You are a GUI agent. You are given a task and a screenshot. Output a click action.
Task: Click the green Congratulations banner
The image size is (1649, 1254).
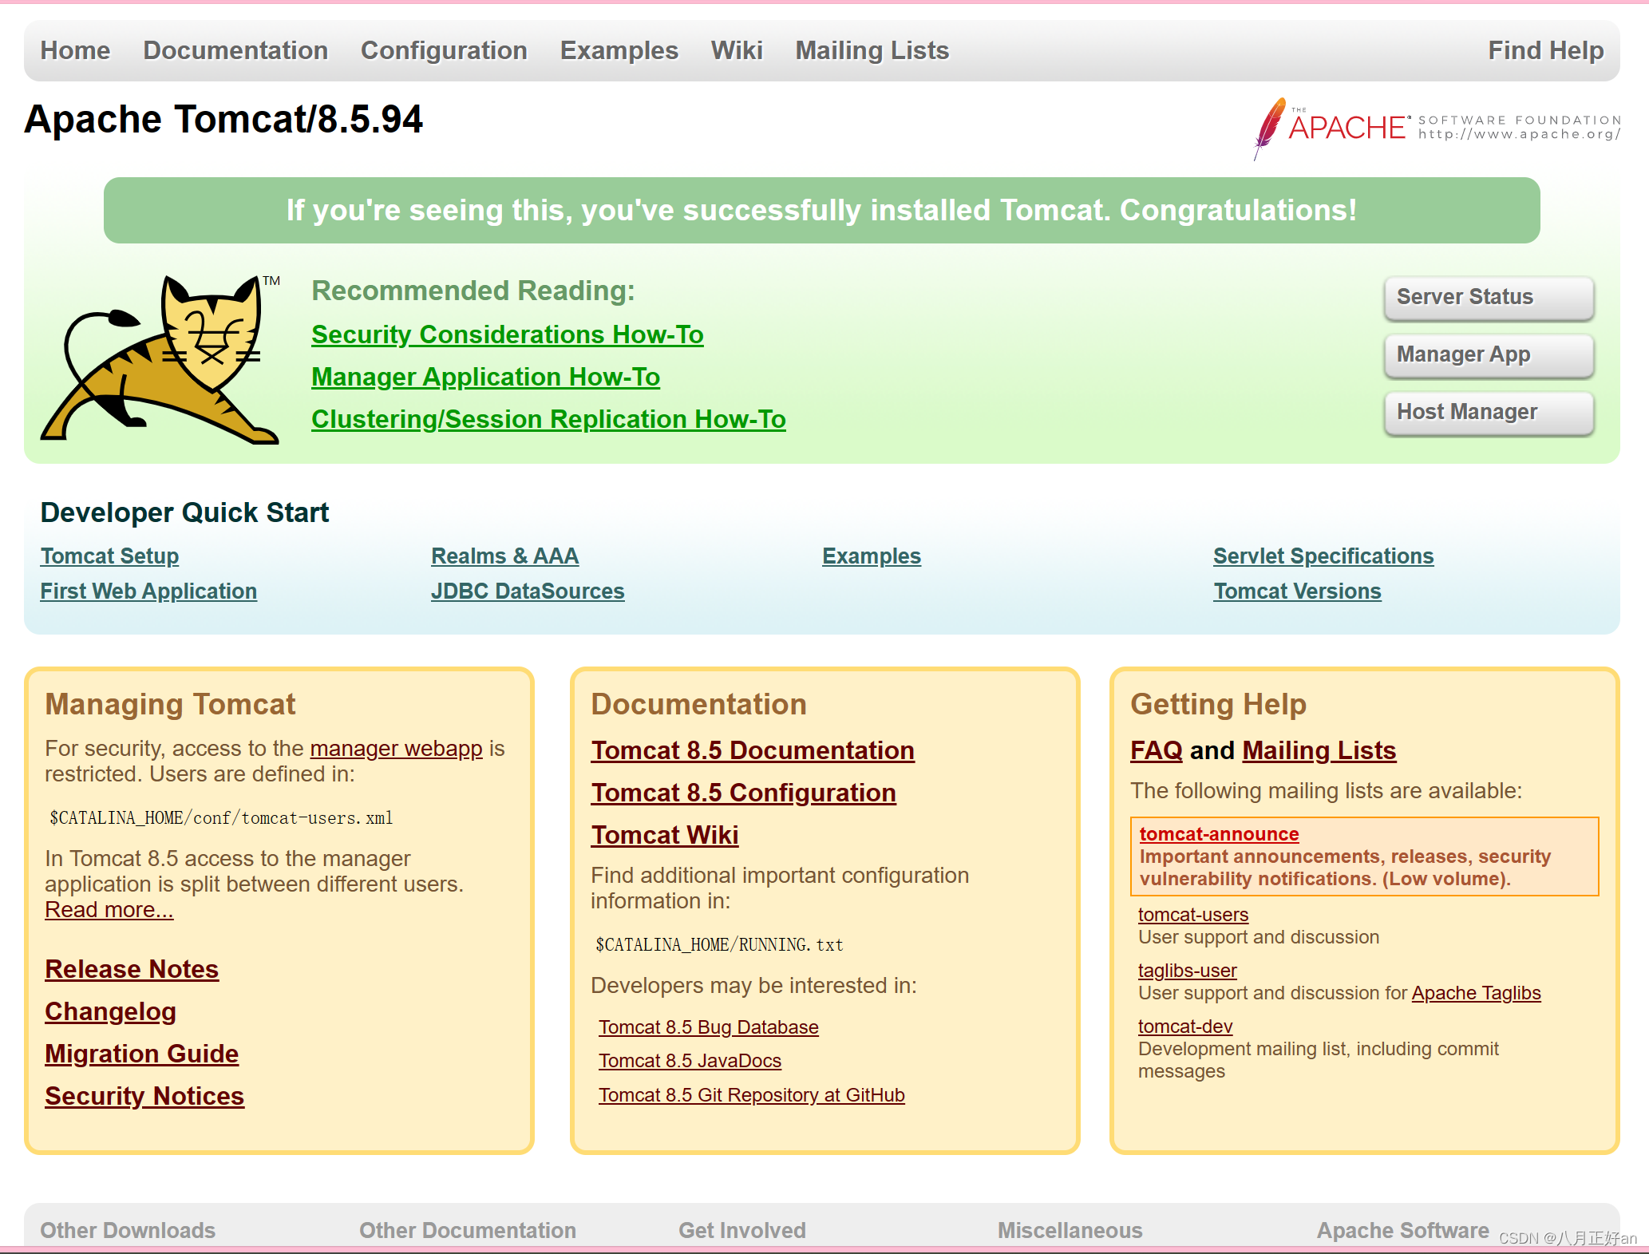[x=821, y=211]
